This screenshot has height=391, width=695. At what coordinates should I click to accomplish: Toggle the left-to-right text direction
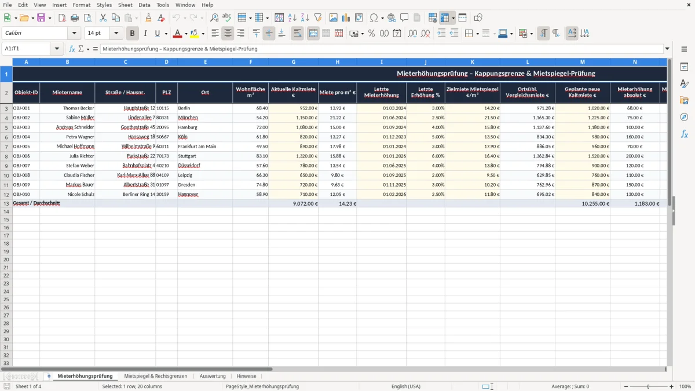pyautogui.click(x=543, y=34)
